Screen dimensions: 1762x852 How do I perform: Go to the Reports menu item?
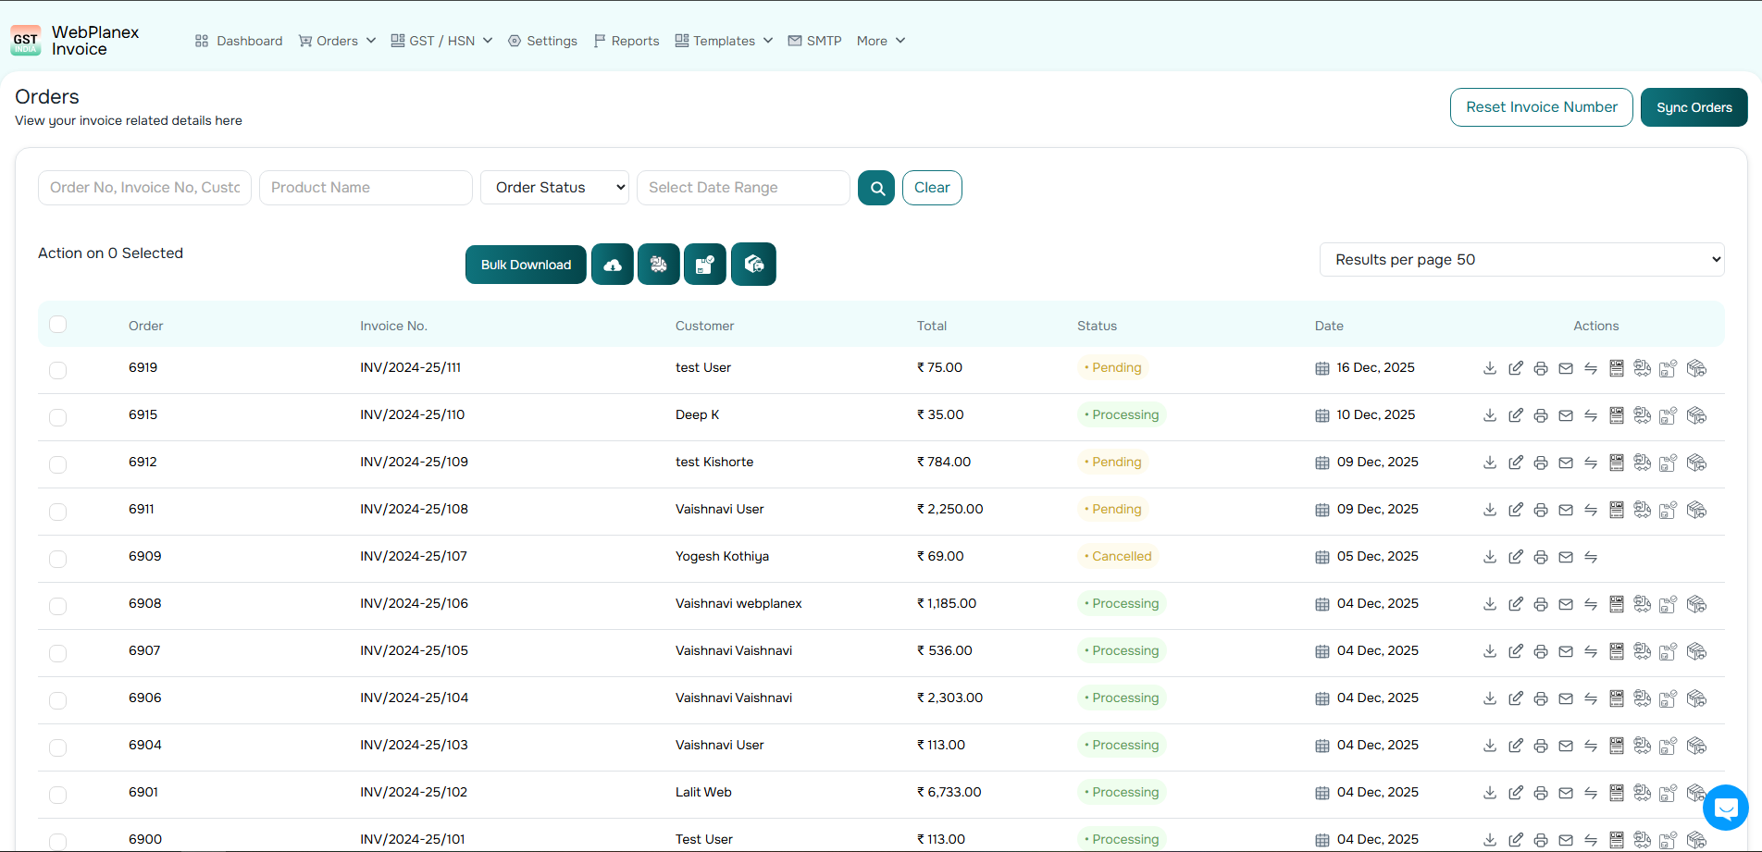tap(627, 41)
